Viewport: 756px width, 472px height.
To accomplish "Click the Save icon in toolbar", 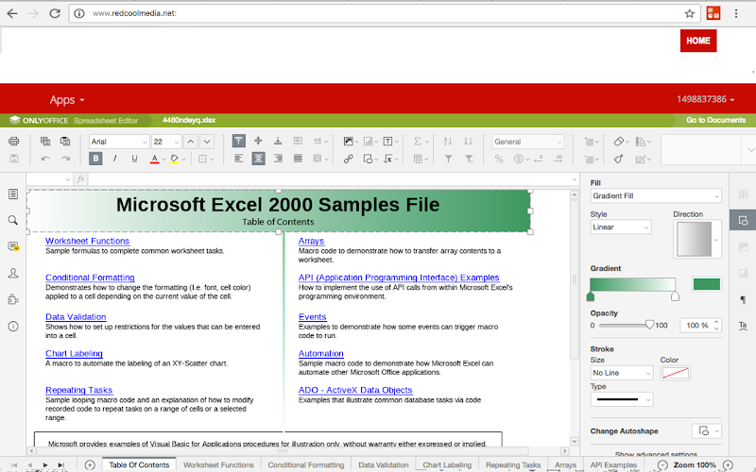I will 14,159.
